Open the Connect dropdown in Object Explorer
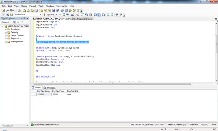Screen dimensions: 218x131 [6, 22]
